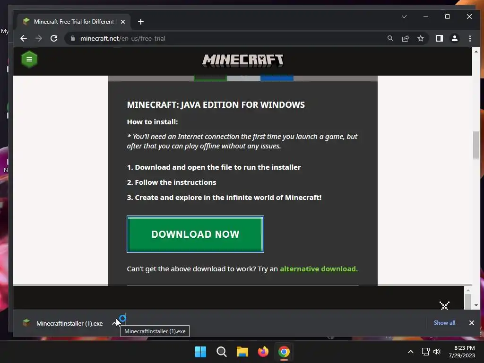The width and height of the screenshot is (484, 363).
Task: Select the green platform tab above the heading
Action: (x=210, y=78)
